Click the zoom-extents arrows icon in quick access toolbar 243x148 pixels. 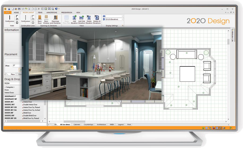[x=49, y=9]
